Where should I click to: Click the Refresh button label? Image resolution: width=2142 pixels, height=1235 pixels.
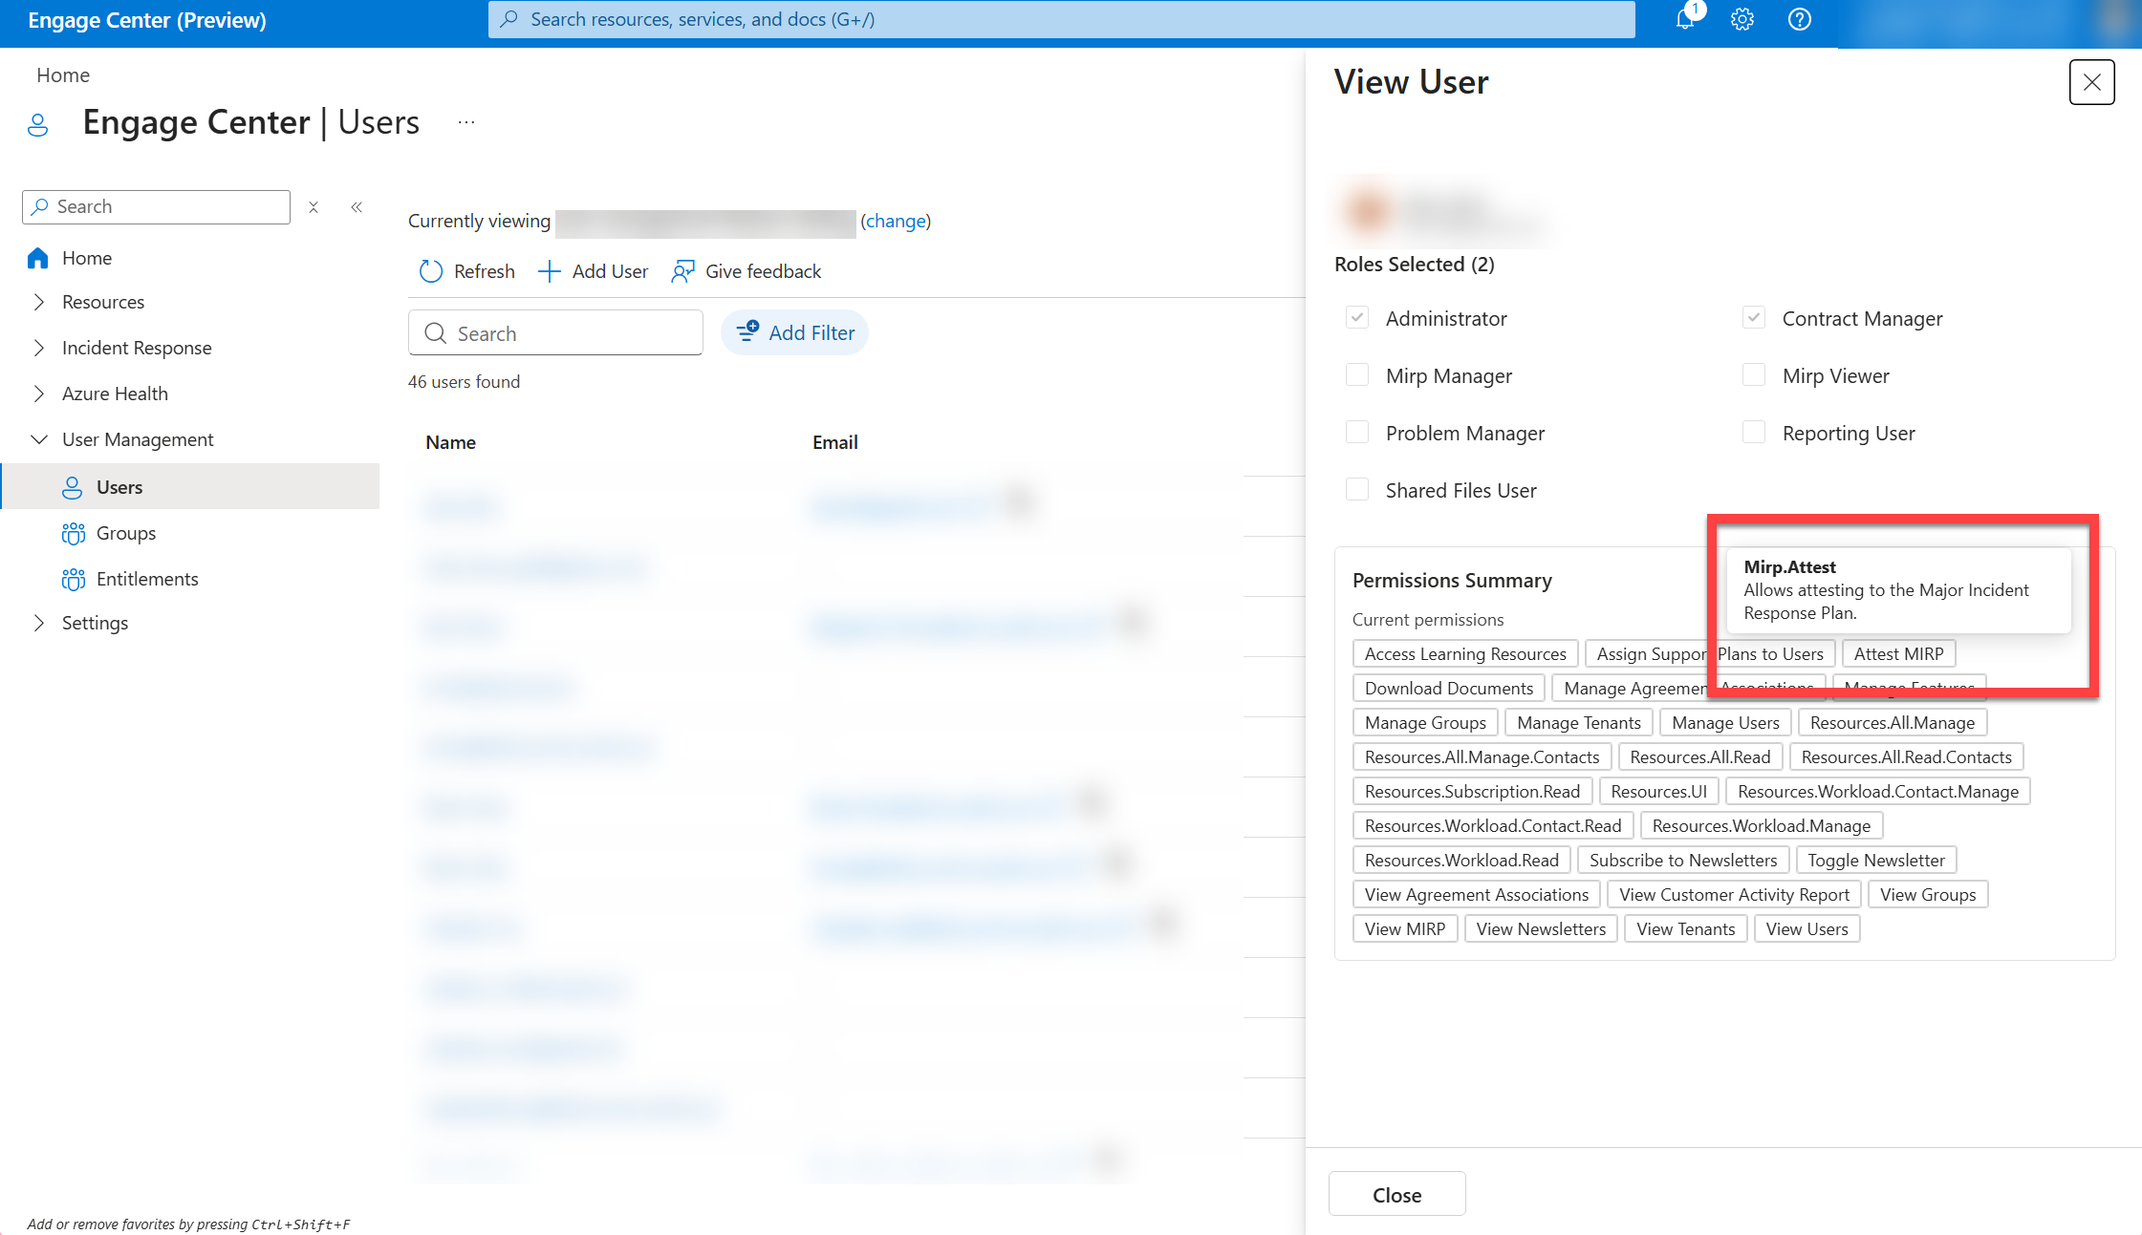click(x=484, y=271)
